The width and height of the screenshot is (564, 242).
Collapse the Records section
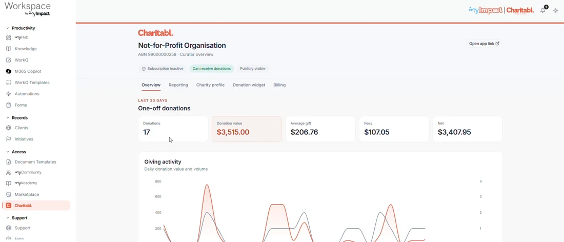(8, 118)
